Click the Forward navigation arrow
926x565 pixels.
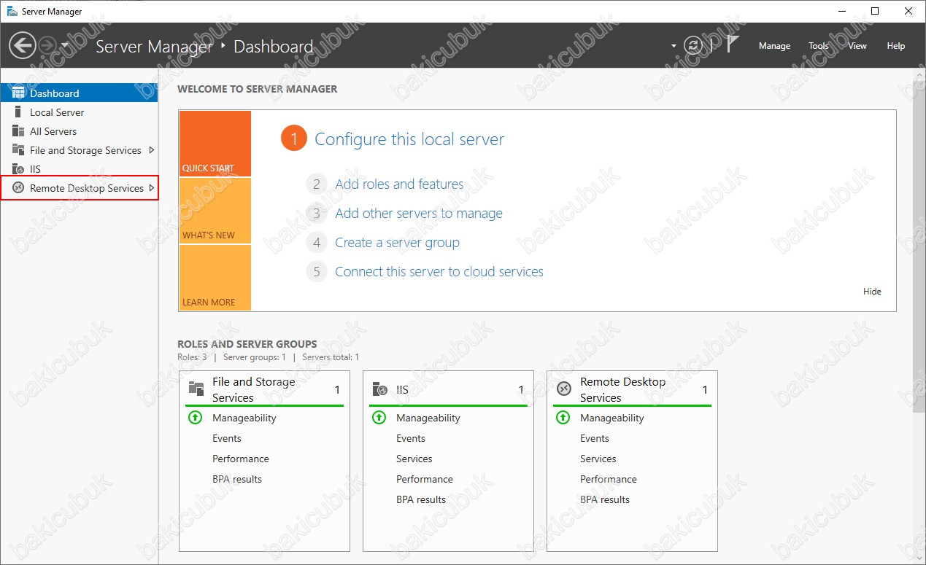click(x=47, y=46)
